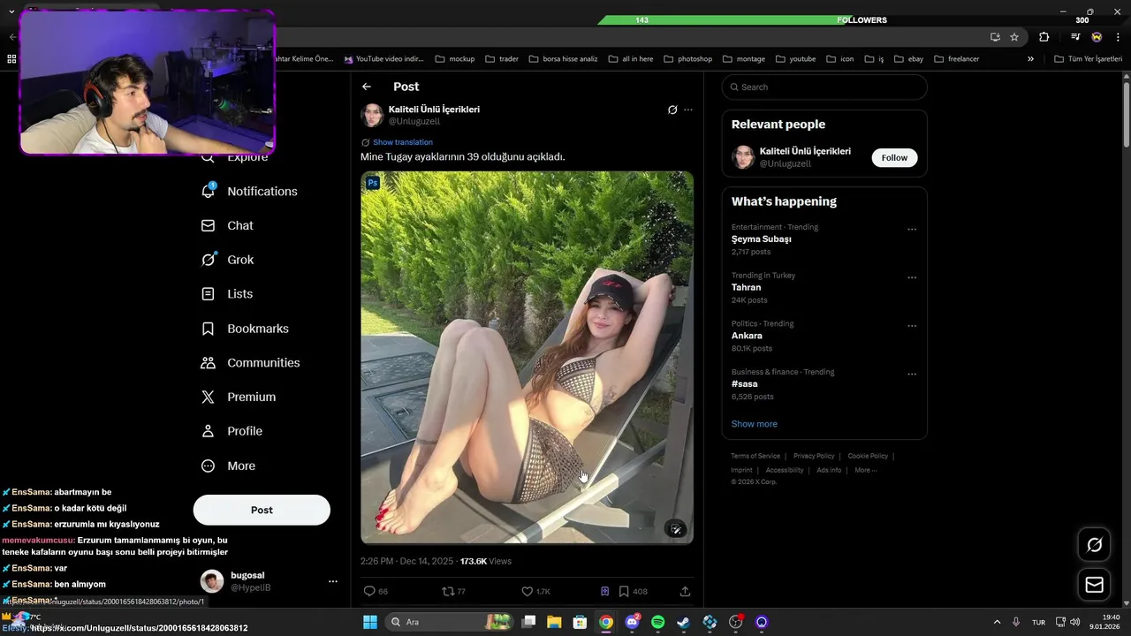
Task: Open Chat in the sidebar
Action: (228, 225)
